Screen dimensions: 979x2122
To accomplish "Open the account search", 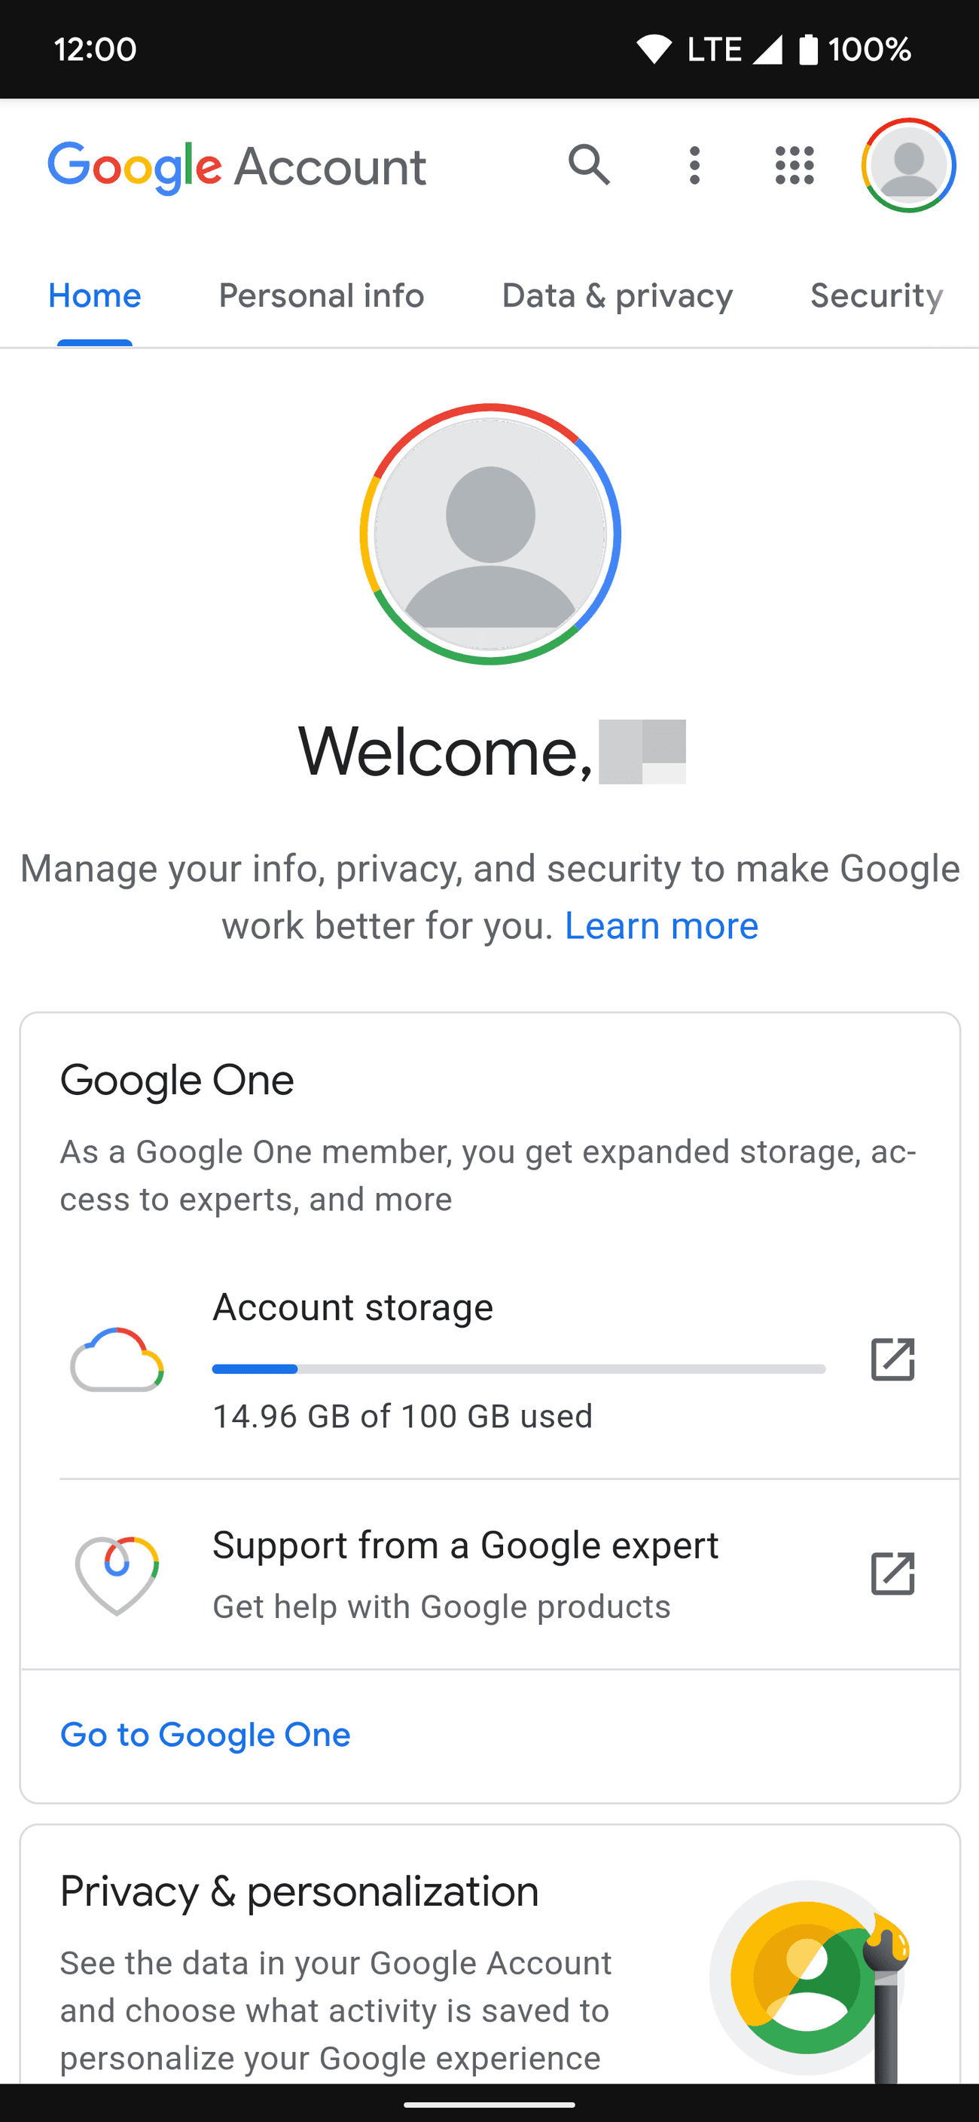I will tap(590, 166).
